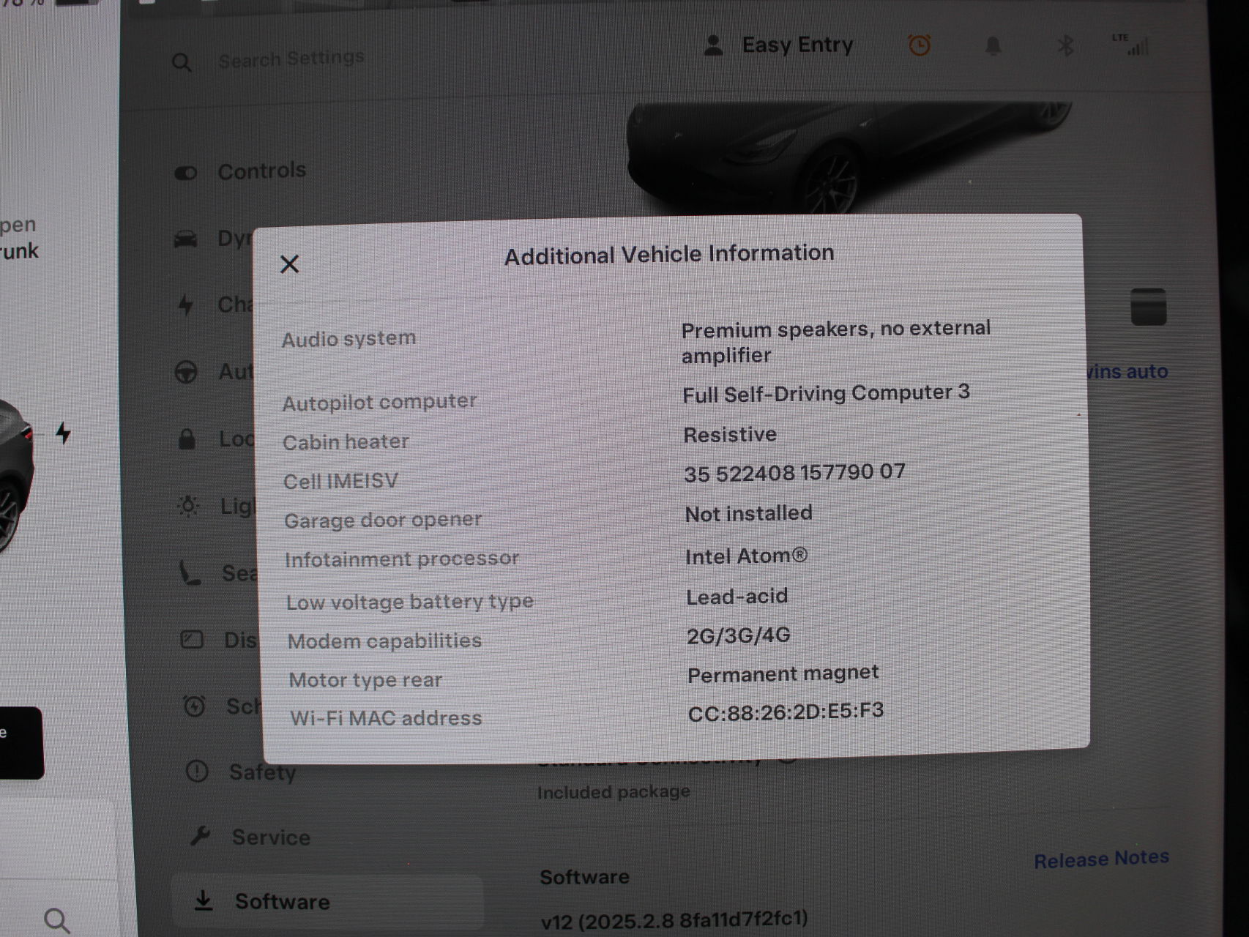Screen dimensions: 1249x937
Task: Tap the LTE signal strength indicator
Action: pyautogui.click(x=1131, y=45)
